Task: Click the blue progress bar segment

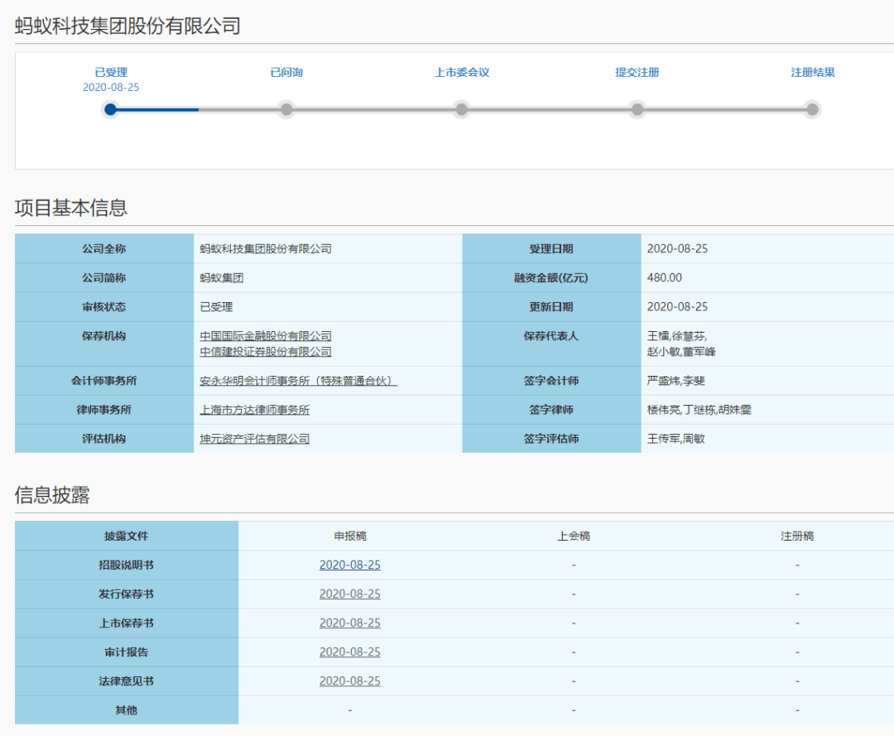Action: (157, 108)
